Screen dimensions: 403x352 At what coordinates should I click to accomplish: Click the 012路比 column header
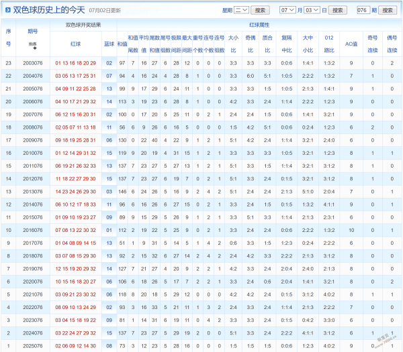[x=329, y=44]
